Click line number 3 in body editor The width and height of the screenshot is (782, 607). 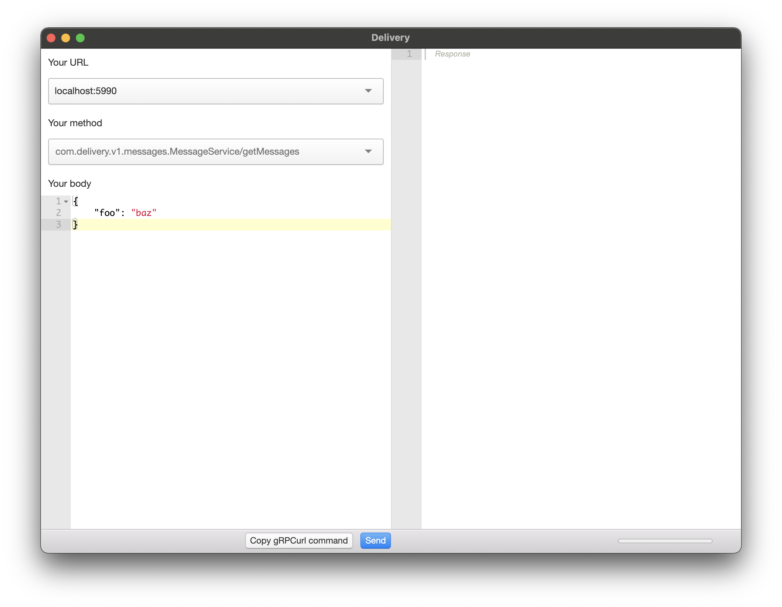(58, 225)
